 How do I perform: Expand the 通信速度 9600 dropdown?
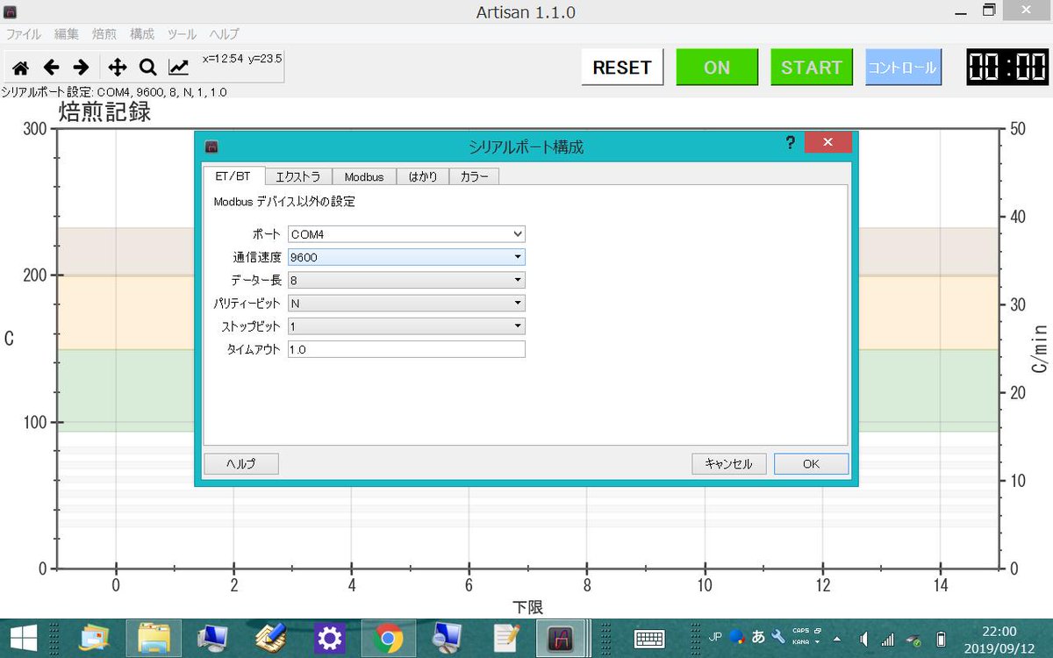point(518,257)
